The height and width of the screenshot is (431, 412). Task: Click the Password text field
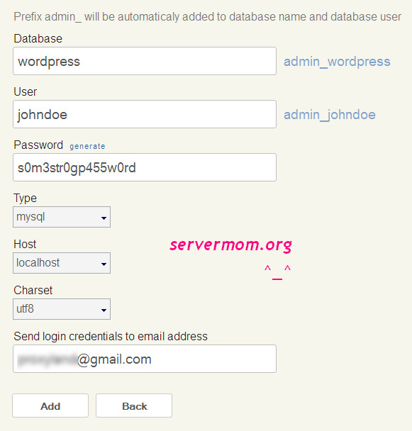[145, 167]
